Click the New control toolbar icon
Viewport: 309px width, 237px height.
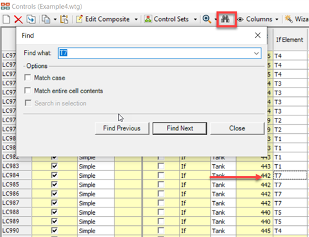click(x=6, y=19)
